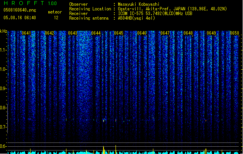Click the 0.8 kHz axis label
This screenshot has width=243, height=154.
pos(3,108)
